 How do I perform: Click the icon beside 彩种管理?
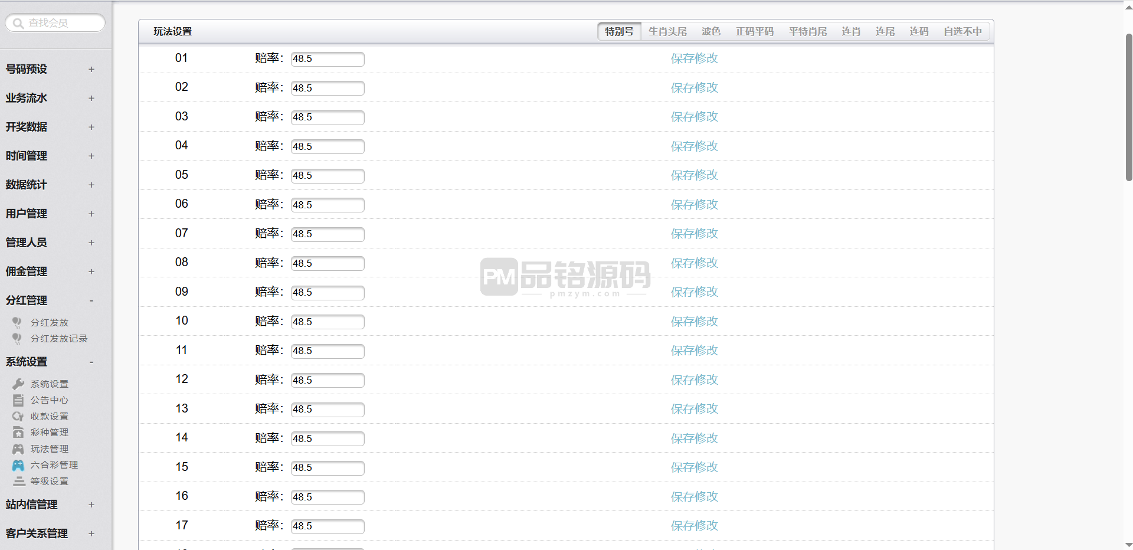18,433
